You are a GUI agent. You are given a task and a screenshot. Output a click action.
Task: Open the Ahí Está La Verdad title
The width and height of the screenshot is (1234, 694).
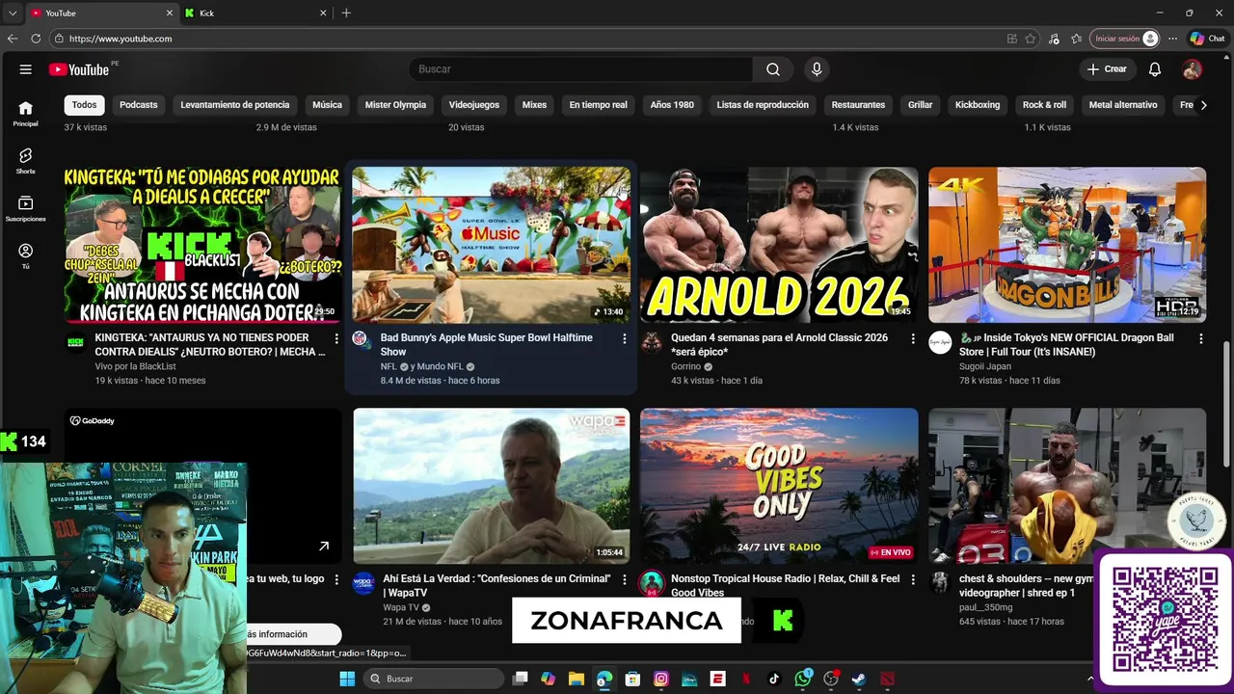[496, 586]
